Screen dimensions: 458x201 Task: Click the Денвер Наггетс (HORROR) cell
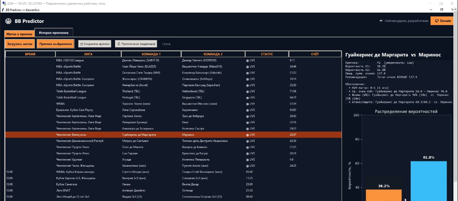[213, 60]
